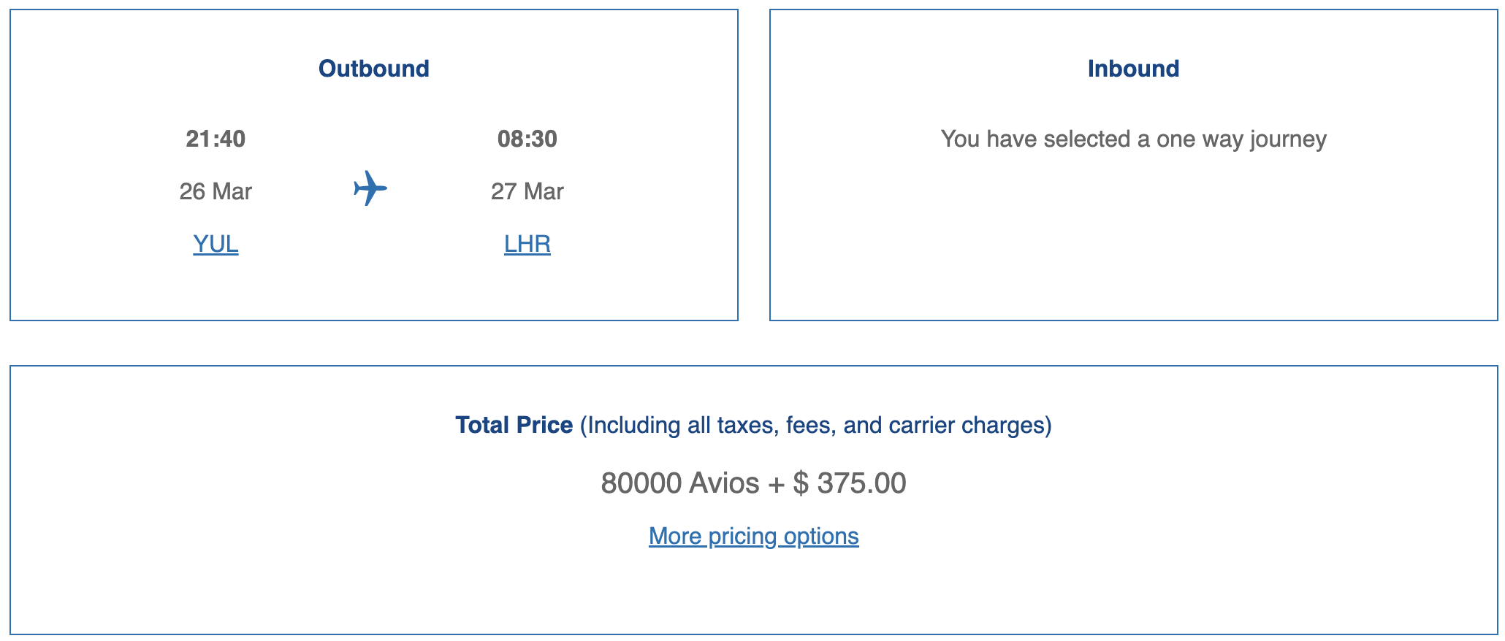Click the Outbound section heading
This screenshot has height=641, width=1505.
click(x=373, y=69)
